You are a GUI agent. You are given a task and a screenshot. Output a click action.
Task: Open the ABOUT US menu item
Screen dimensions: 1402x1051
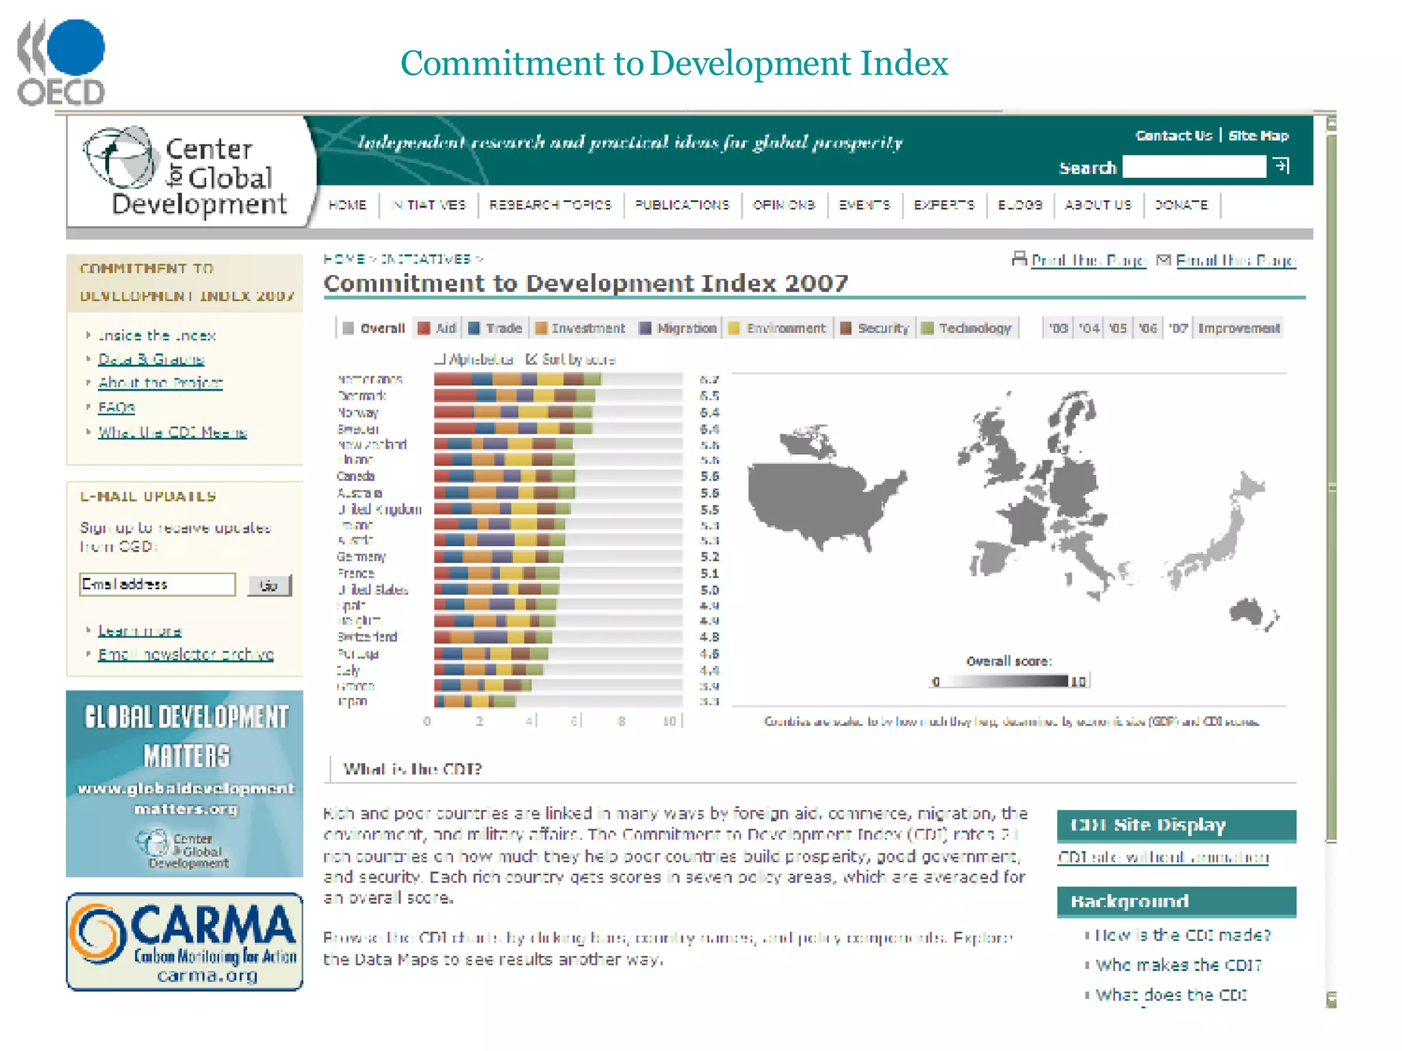pyautogui.click(x=1098, y=205)
